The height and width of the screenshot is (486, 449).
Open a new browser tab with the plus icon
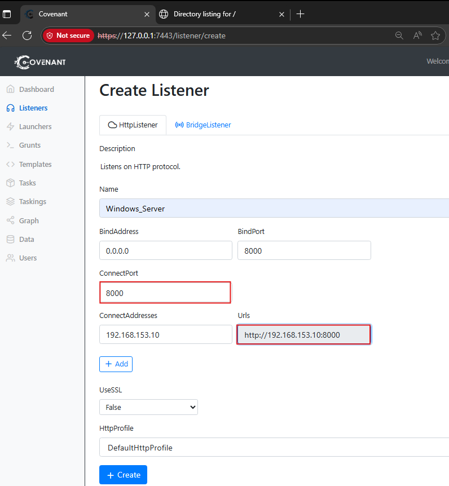point(300,14)
